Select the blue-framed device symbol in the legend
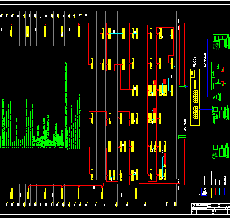230x219 pixels. (x=204, y=192)
